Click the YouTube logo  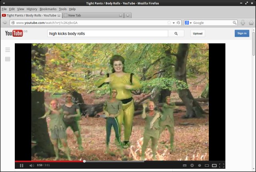(14, 33)
